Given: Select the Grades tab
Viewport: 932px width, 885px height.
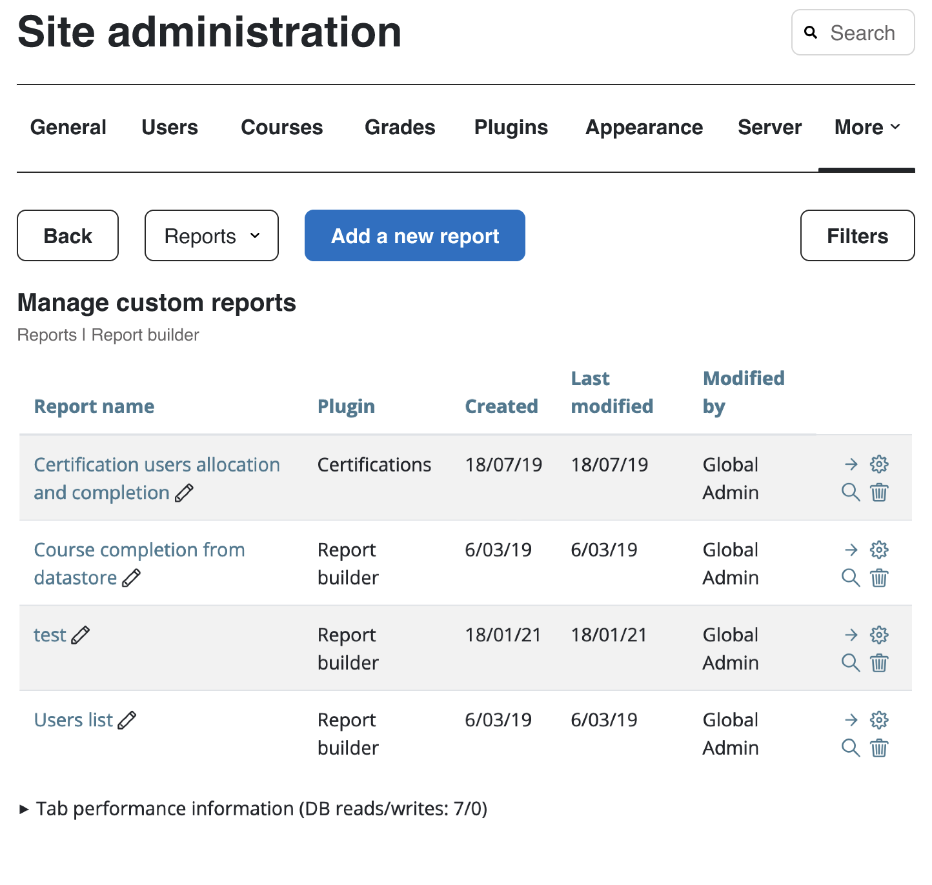Looking at the screenshot, I should (400, 127).
